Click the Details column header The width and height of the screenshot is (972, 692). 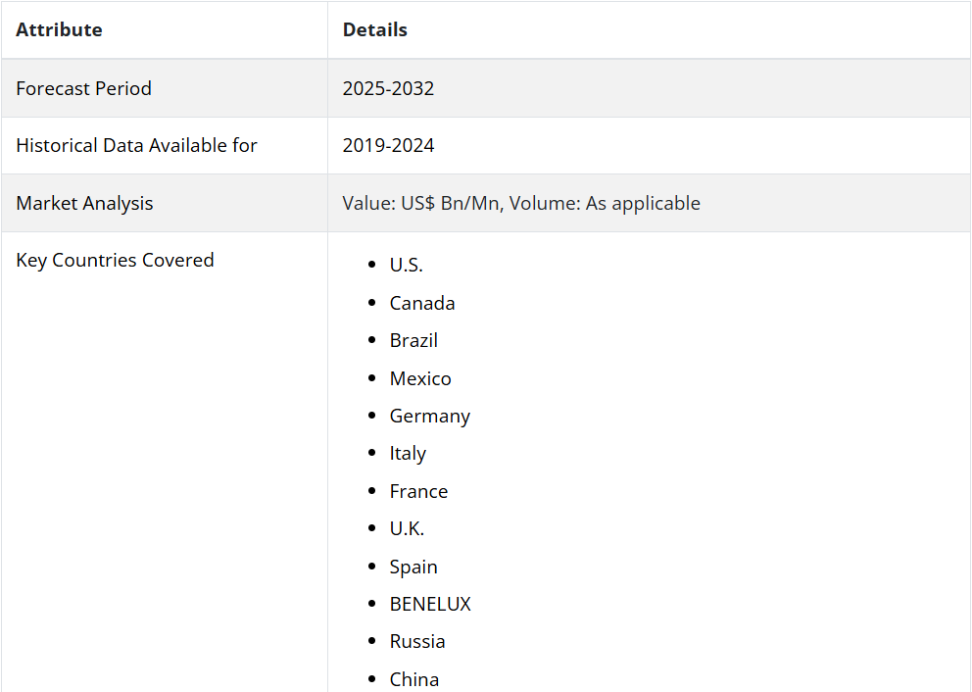click(375, 29)
